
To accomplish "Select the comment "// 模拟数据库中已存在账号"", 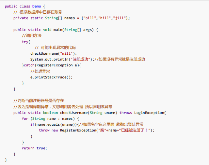I will point(38,12).
